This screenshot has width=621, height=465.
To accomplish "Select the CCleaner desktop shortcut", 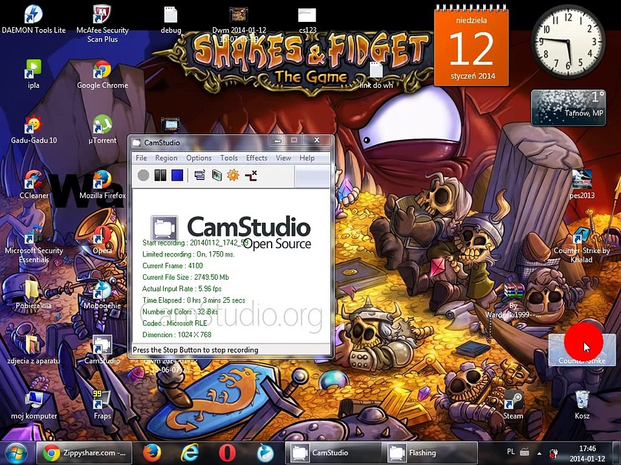I will tap(34, 185).
